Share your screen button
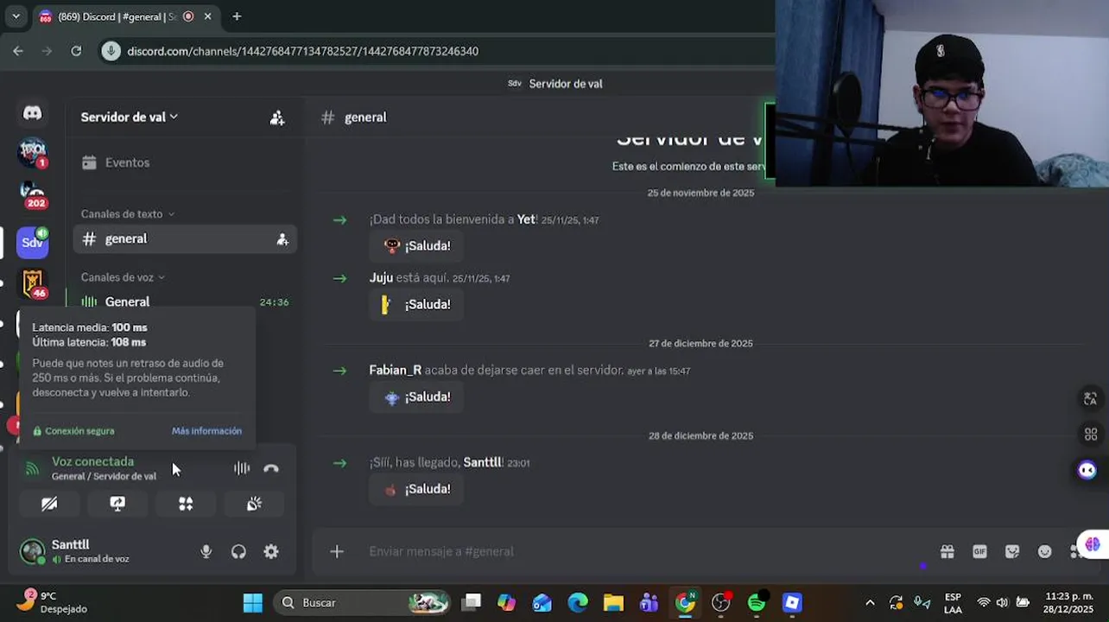Image resolution: width=1109 pixels, height=622 pixels. point(117,504)
